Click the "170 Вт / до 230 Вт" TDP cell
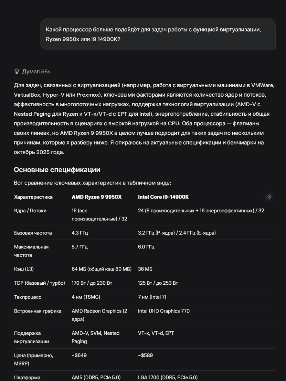The width and height of the screenshot is (286, 381). (92, 283)
